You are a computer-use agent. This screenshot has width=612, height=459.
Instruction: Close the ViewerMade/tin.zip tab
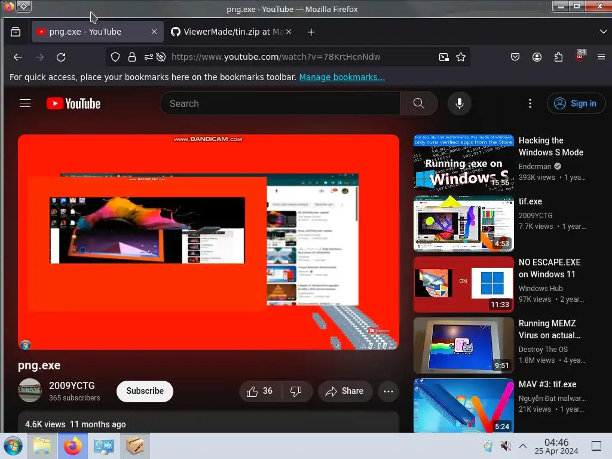pos(289,32)
